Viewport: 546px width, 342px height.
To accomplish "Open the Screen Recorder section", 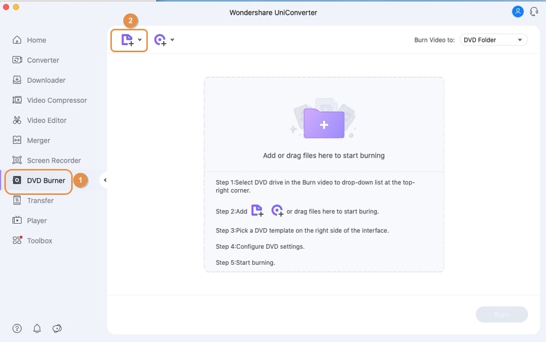I will 54,160.
